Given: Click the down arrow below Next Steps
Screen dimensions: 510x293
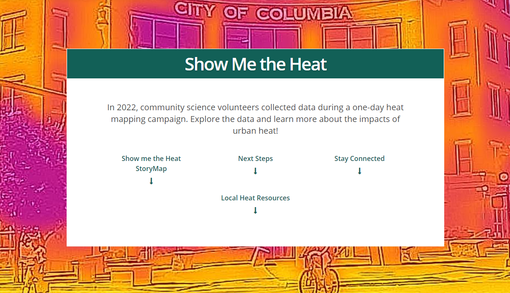Looking at the screenshot, I should coord(255,171).
